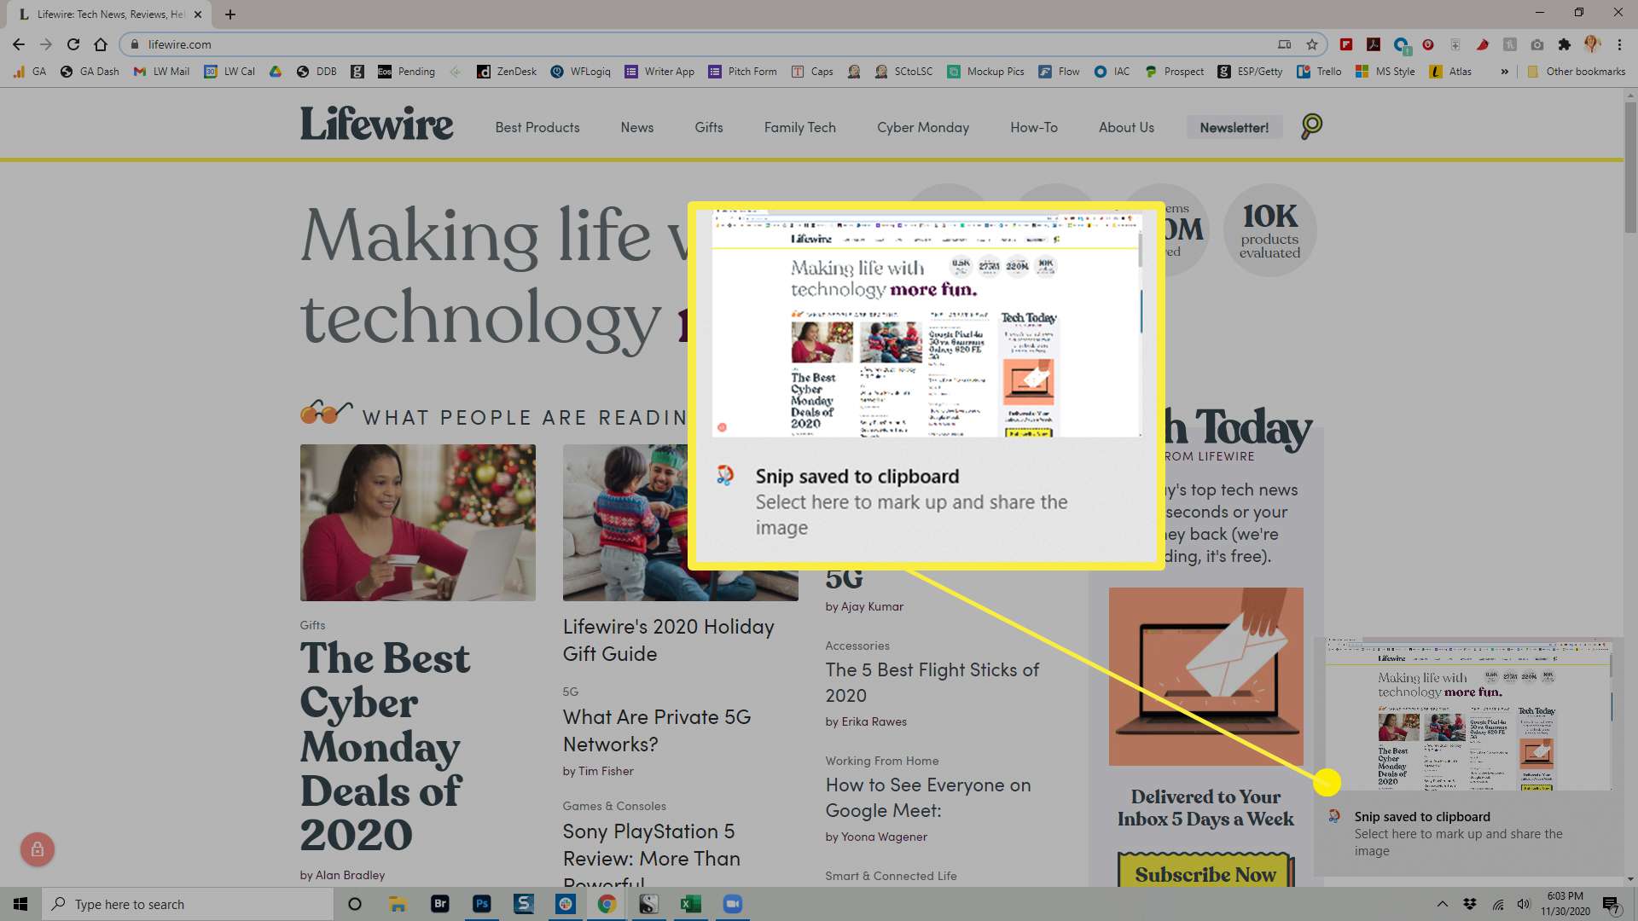Open the Best Products navigation menu
Screen dimensions: 1638x921
click(537, 127)
